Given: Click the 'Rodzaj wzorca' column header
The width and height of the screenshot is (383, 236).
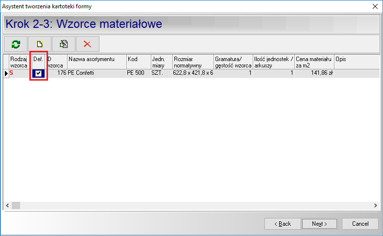Looking at the screenshot, I should coord(20,62).
